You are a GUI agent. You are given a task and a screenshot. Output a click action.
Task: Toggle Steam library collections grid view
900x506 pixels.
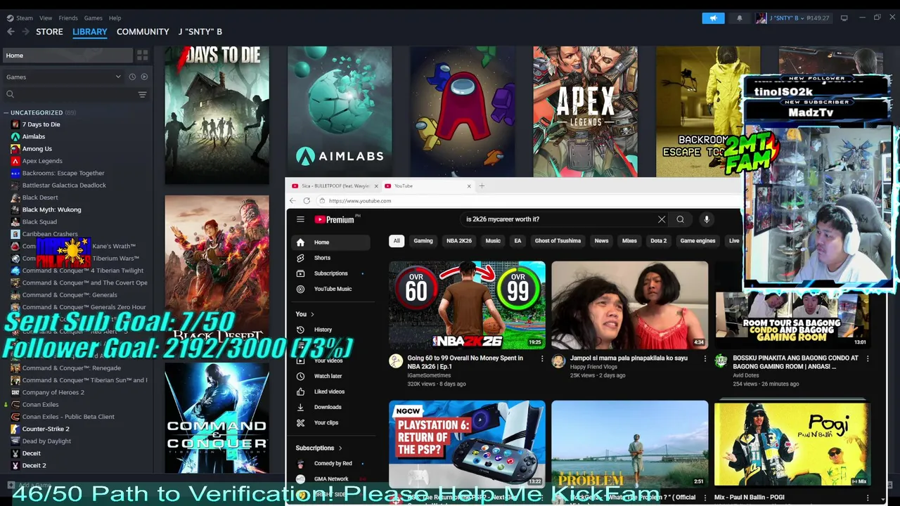(142, 56)
